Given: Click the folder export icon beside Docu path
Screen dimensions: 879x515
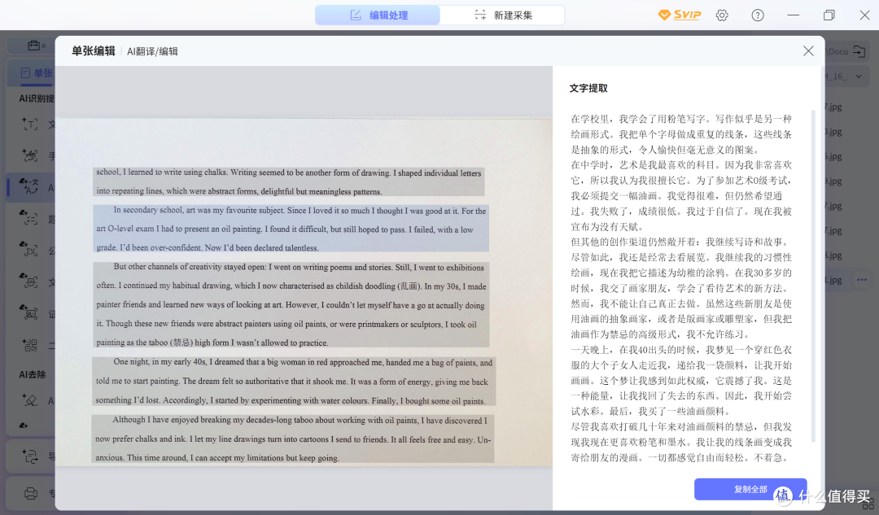Looking at the screenshot, I should (859, 51).
